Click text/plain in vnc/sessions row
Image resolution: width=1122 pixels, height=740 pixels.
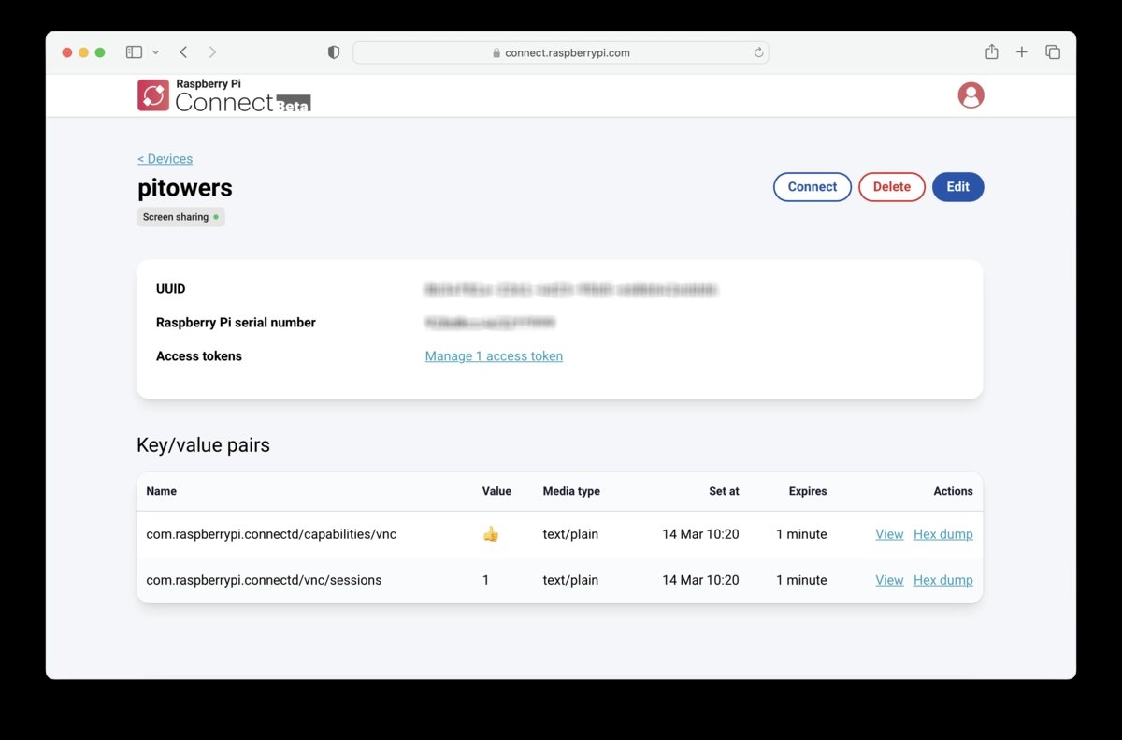pos(570,580)
